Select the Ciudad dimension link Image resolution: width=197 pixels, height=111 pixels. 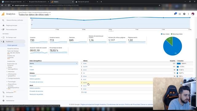[32, 70]
